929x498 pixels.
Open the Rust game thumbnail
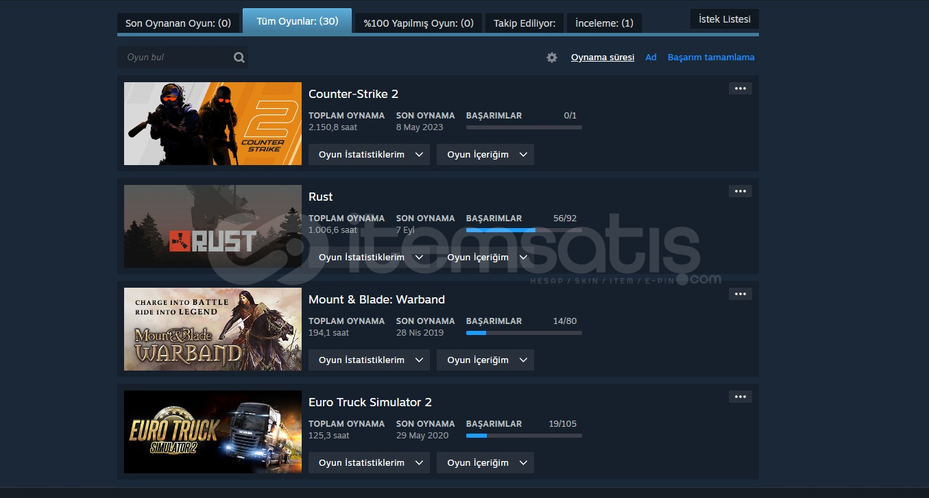tap(213, 226)
